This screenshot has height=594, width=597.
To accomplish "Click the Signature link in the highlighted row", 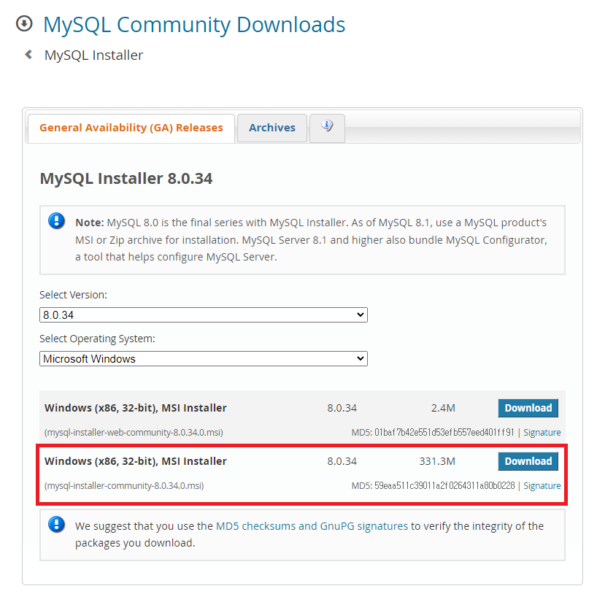I will click(x=542, y=485).
